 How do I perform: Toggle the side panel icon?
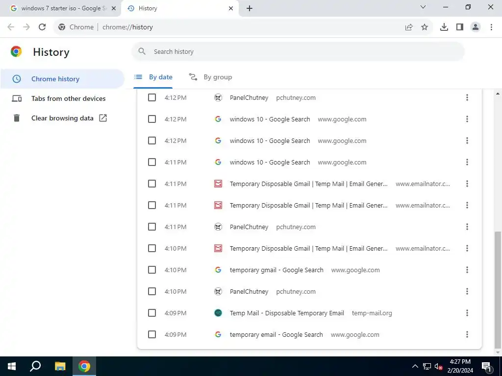pos(460,27)
